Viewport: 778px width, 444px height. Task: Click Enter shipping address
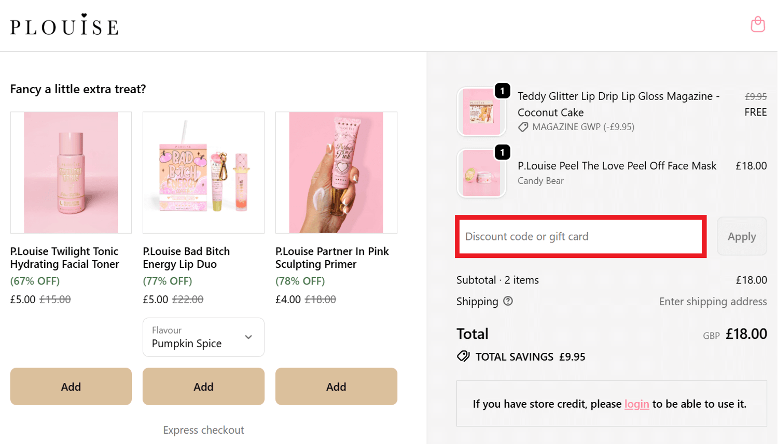[712, 301]
